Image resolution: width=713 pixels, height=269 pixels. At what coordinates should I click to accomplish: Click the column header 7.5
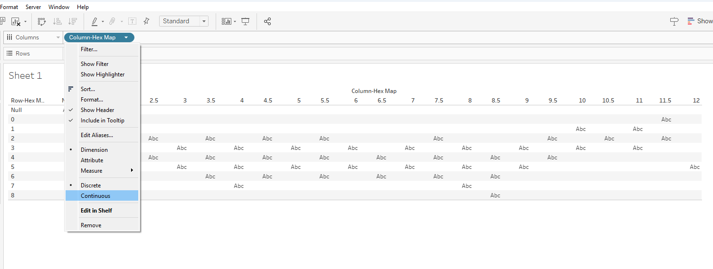click(439, 101)
